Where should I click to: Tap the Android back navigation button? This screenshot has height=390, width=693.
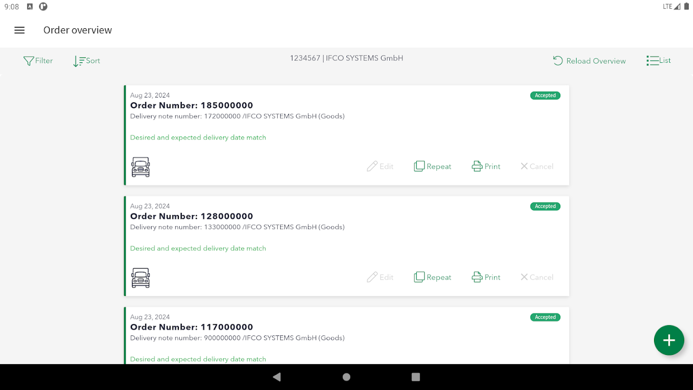[x=277, y=377]
